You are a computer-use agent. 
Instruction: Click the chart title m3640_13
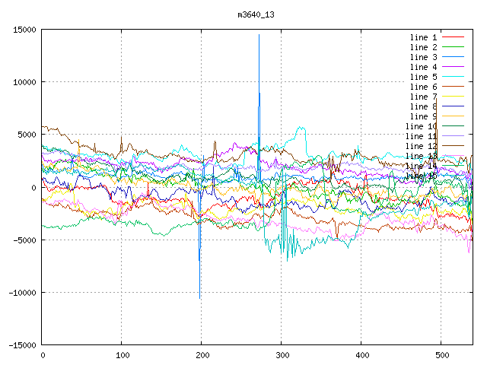257,13
